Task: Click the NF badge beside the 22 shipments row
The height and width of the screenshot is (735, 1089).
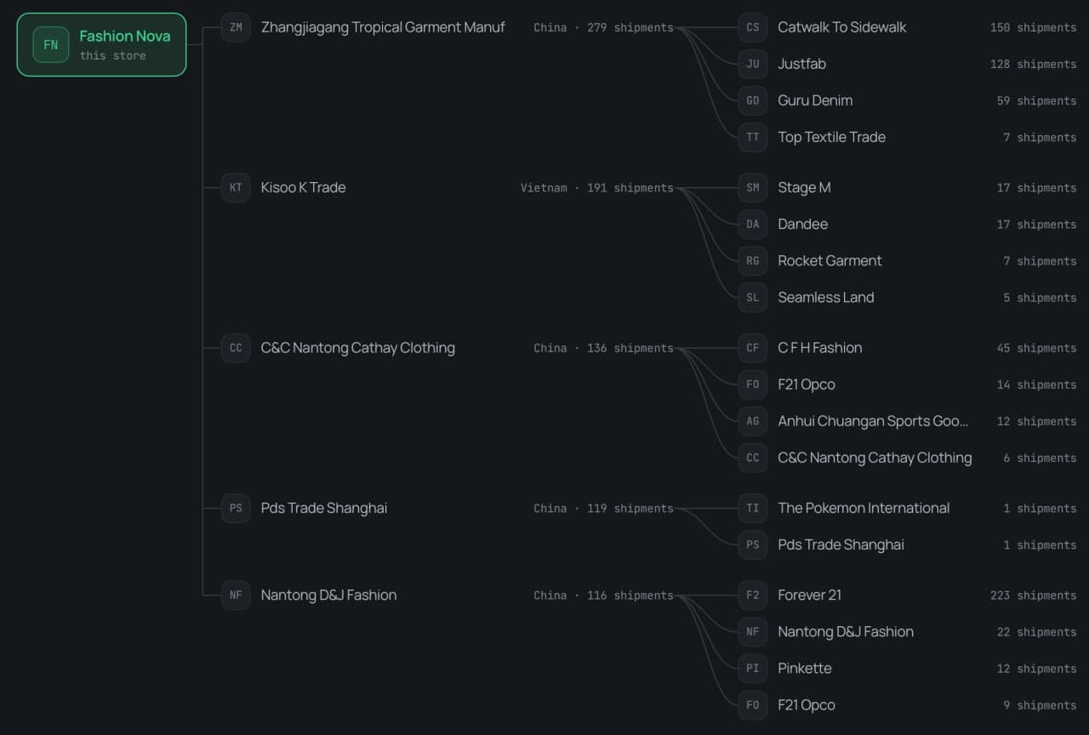Action: coord(753,632)
